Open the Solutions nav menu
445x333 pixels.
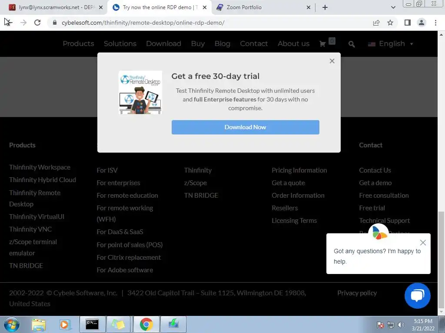click(120, 44)
